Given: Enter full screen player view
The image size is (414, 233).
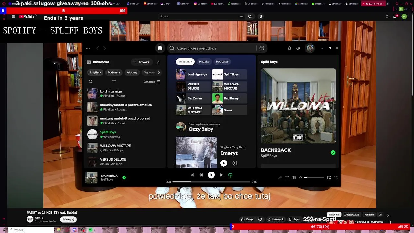Looking at the screenshot, I should click(336, 178).
